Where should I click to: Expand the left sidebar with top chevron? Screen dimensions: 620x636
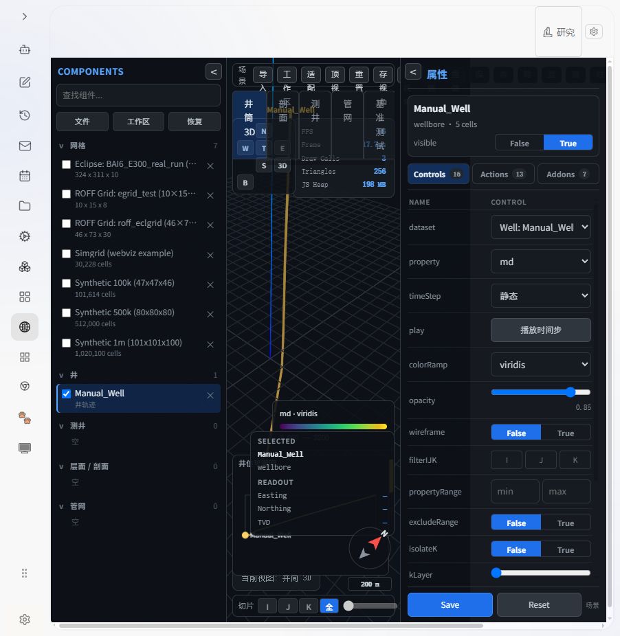25,16
